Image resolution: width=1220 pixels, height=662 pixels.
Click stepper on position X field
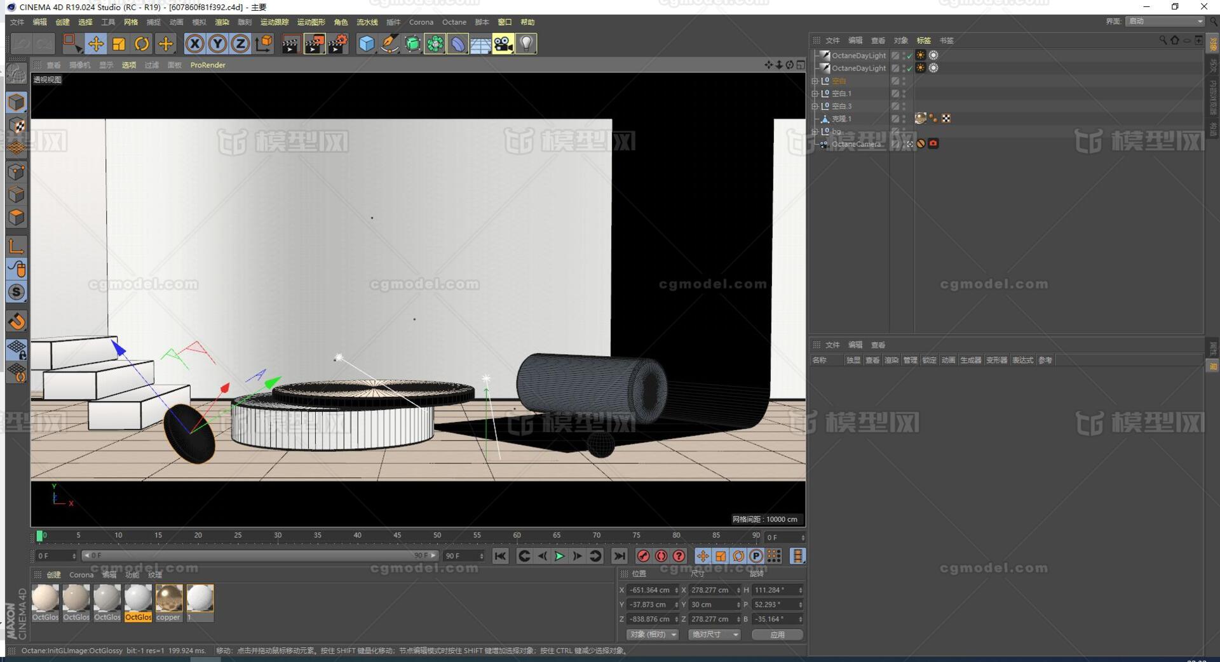tap(675, 590)
